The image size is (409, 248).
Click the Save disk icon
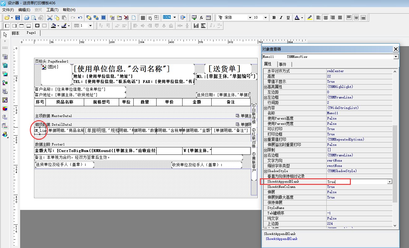click(x=18, y=18)
